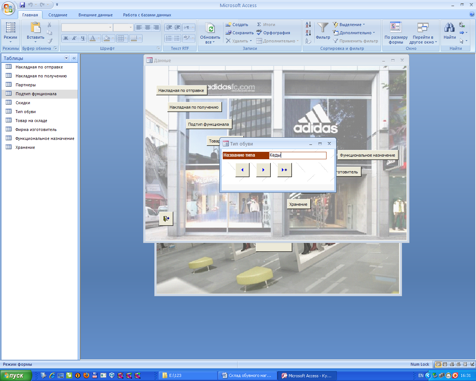The height and width of the screenshot is (381, 476).
Task: Click the Пуск start button
Action: pos(16,375)
